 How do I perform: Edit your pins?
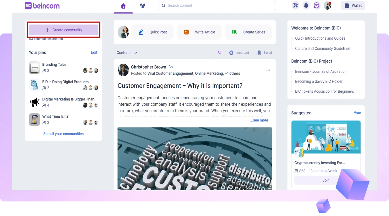pyautogui.click(x=94, y=52)
